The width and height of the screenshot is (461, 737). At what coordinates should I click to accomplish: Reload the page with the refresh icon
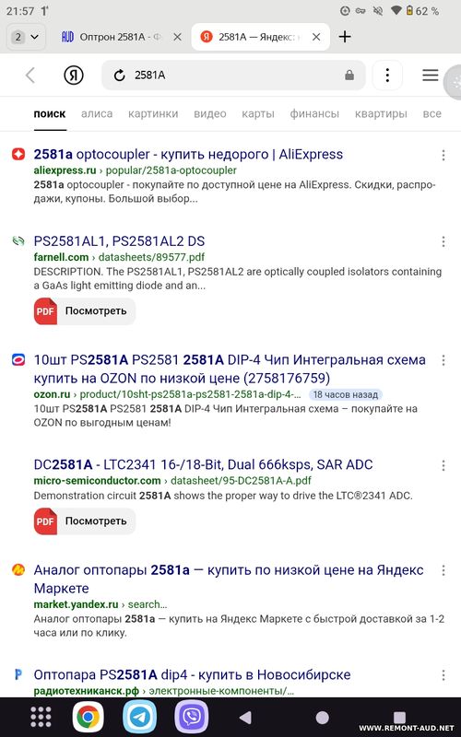coord(120,76)
